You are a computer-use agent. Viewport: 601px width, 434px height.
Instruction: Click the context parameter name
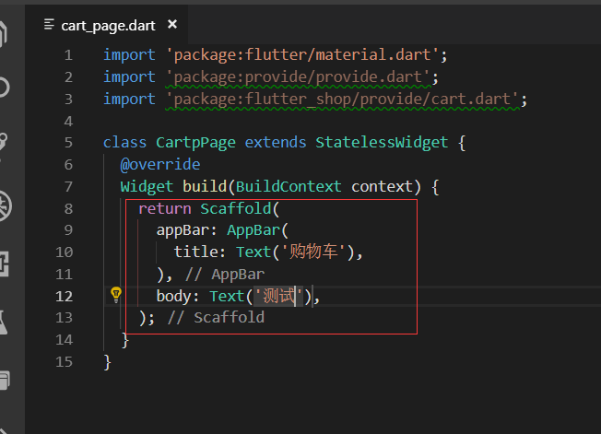click(382, 186)
